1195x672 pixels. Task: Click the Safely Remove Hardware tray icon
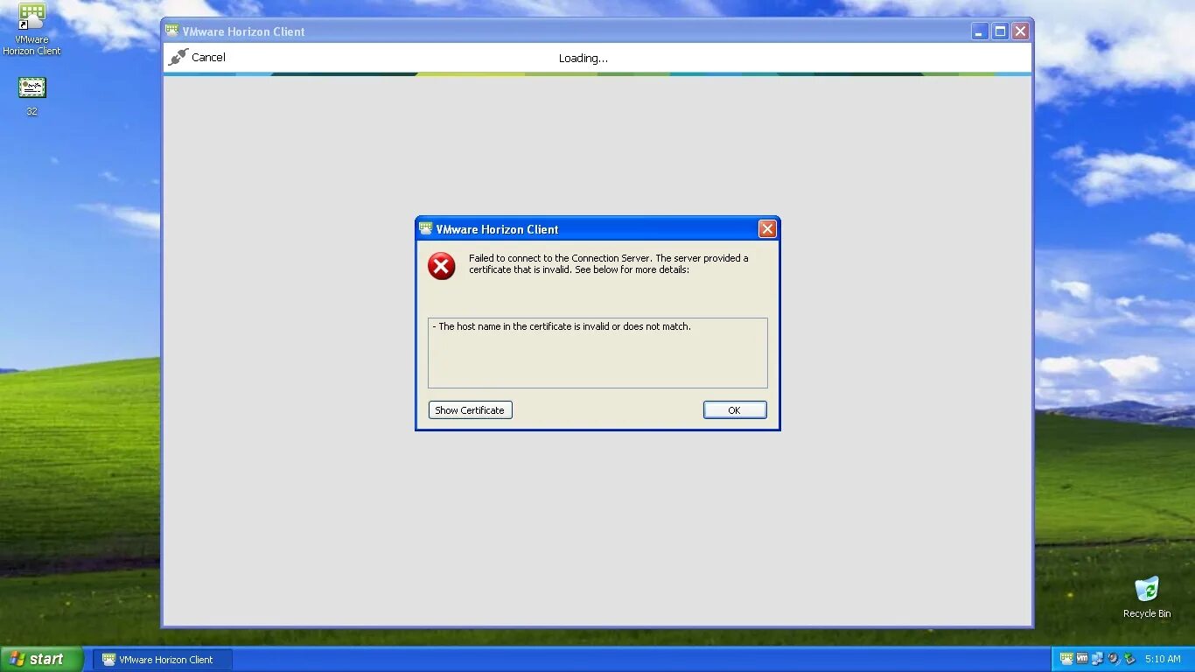[1129, 659]
